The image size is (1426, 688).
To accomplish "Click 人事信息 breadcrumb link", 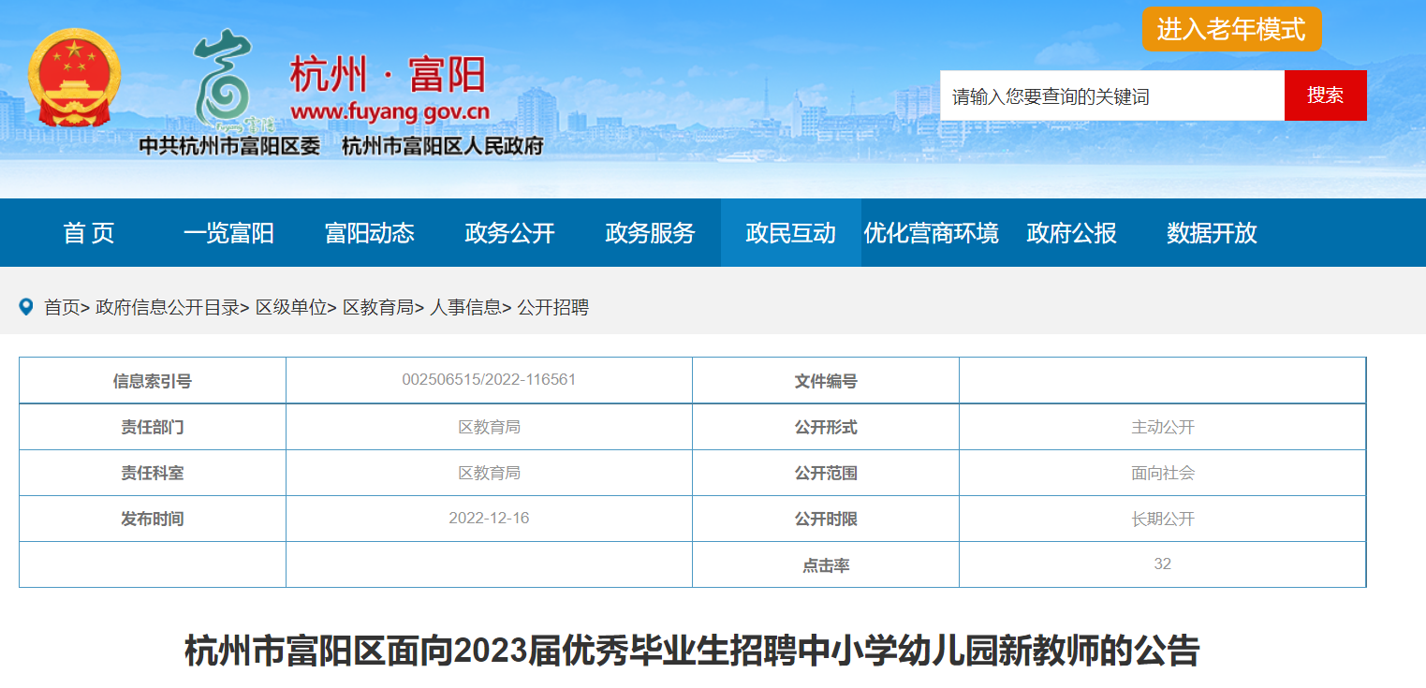I will [x=465, y=307].
